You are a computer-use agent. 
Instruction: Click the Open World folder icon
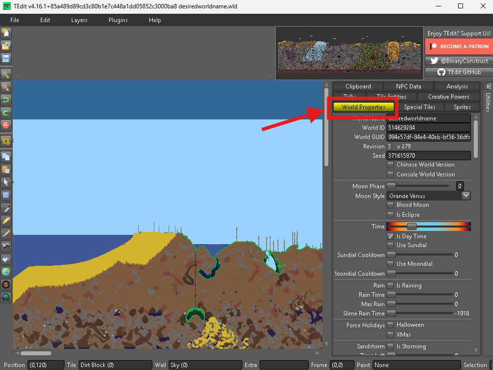click(6, 46)
